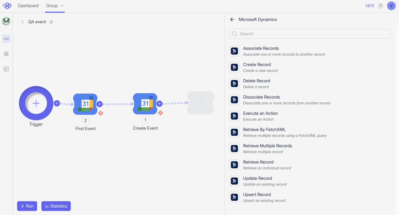Choose the Execute an Action entry

310,116
